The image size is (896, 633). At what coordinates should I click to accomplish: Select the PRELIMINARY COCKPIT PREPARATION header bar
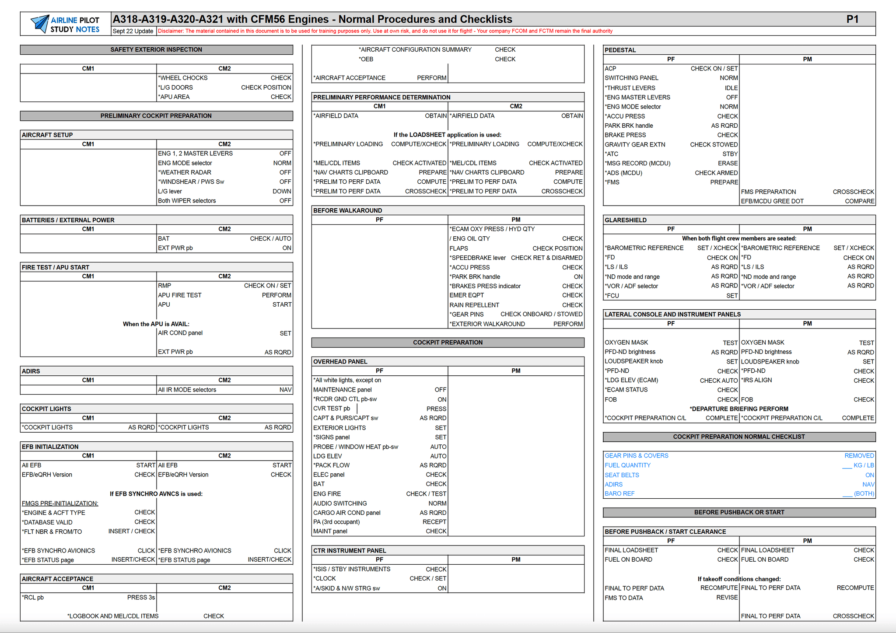pos(156,116)
